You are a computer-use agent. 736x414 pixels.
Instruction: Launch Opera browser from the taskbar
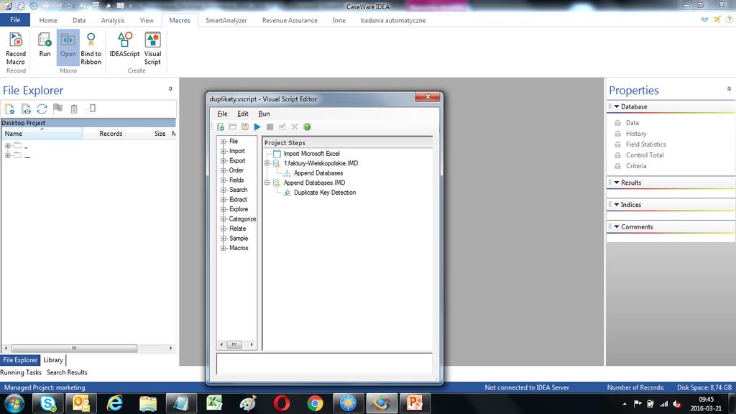click(x=282, y=403)
